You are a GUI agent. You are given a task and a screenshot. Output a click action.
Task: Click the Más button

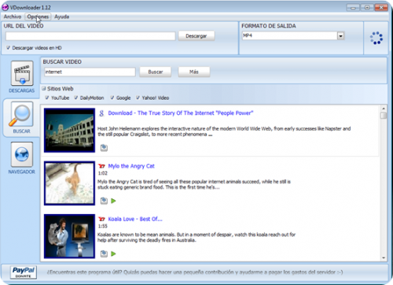[194, 72]
